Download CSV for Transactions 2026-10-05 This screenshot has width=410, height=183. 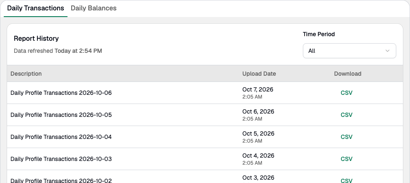tap(347, 115)
